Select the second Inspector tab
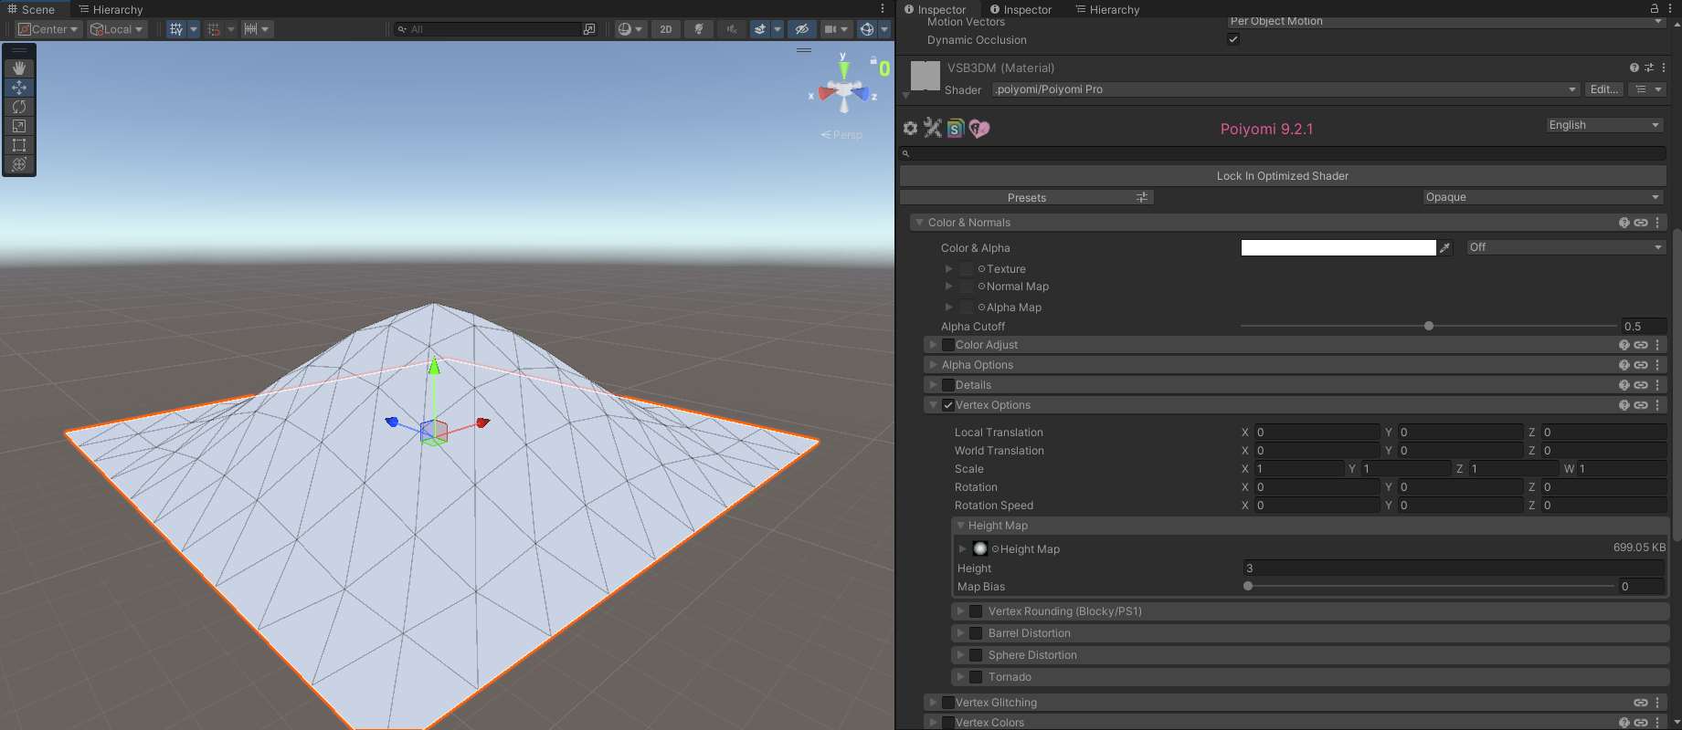 1021,9
